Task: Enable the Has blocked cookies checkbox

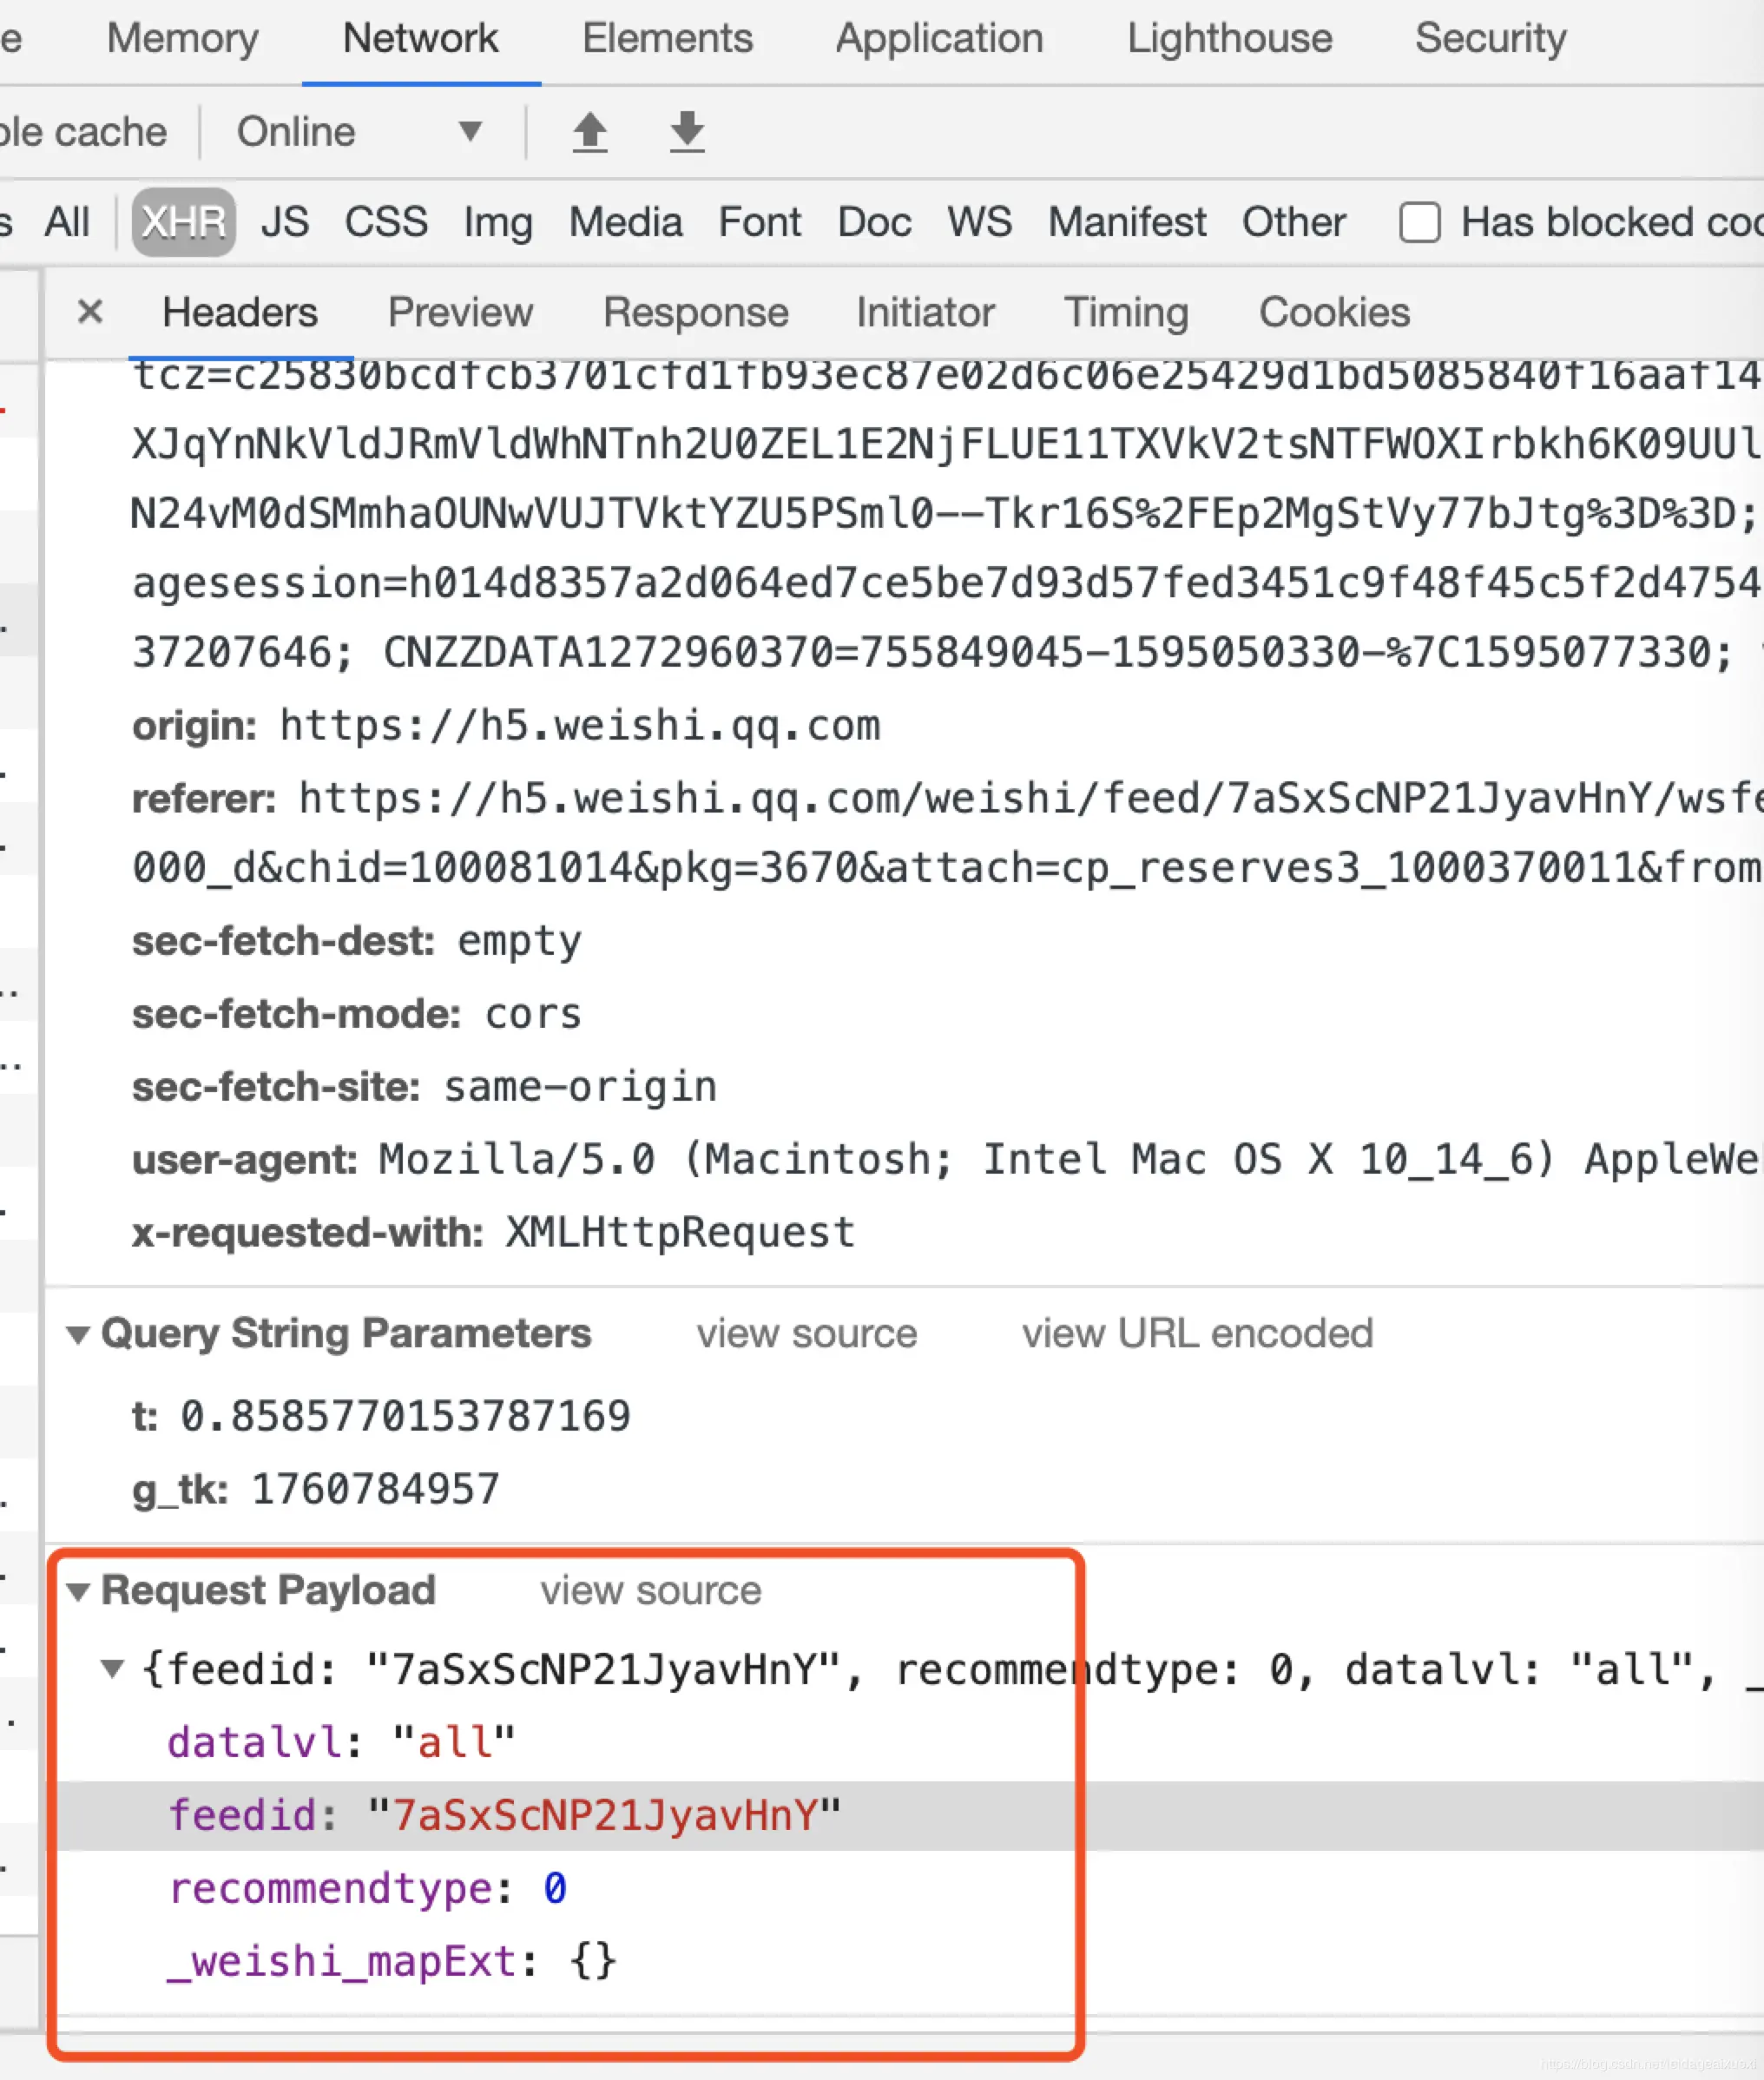Action: point(1419,222)
